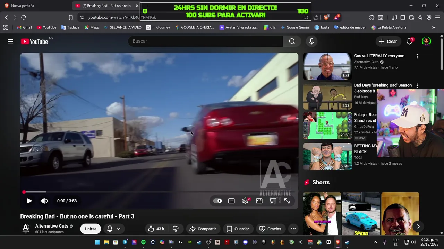Image resolution: width=444 pixels, height=249 pixels.
Task: Open more actions three-dot menu below video
Action: click(x=293, y=229)
